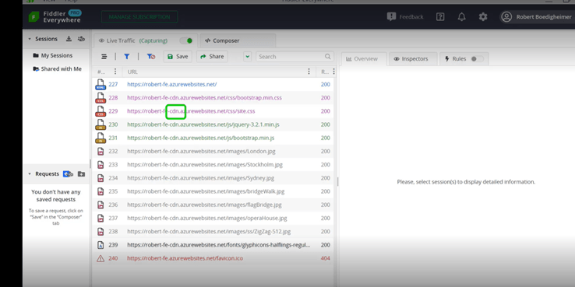Click JS file icon of session 231
This screenshot has height=287, width=575.
click(x=101, y=138)
